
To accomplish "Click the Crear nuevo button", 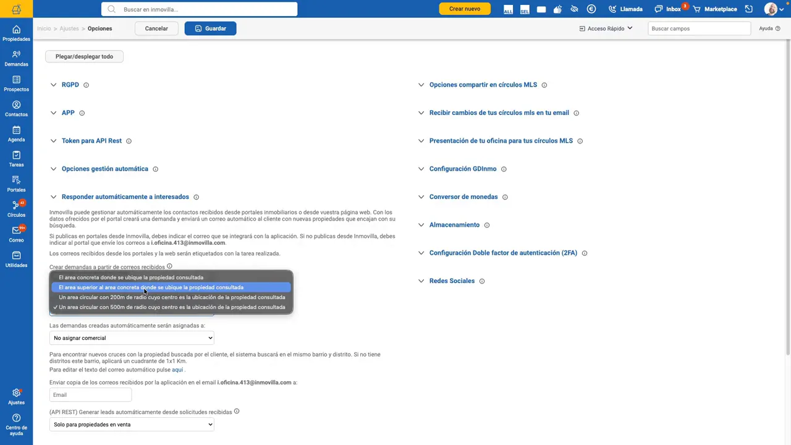I will [x=465, y=9].
